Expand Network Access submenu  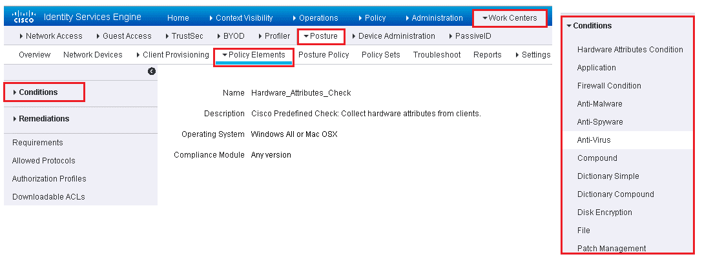tap(50, 36)
